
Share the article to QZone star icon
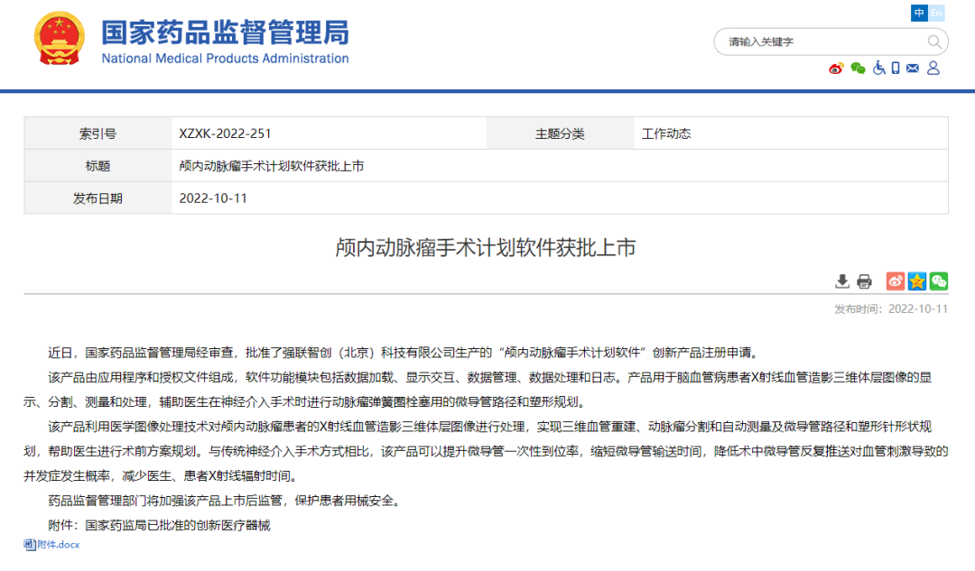[916, 281]
